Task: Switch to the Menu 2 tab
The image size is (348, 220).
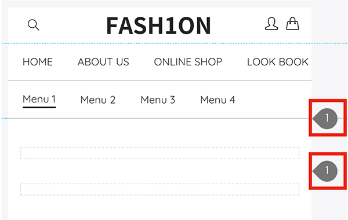Action: tap(98, 100)
